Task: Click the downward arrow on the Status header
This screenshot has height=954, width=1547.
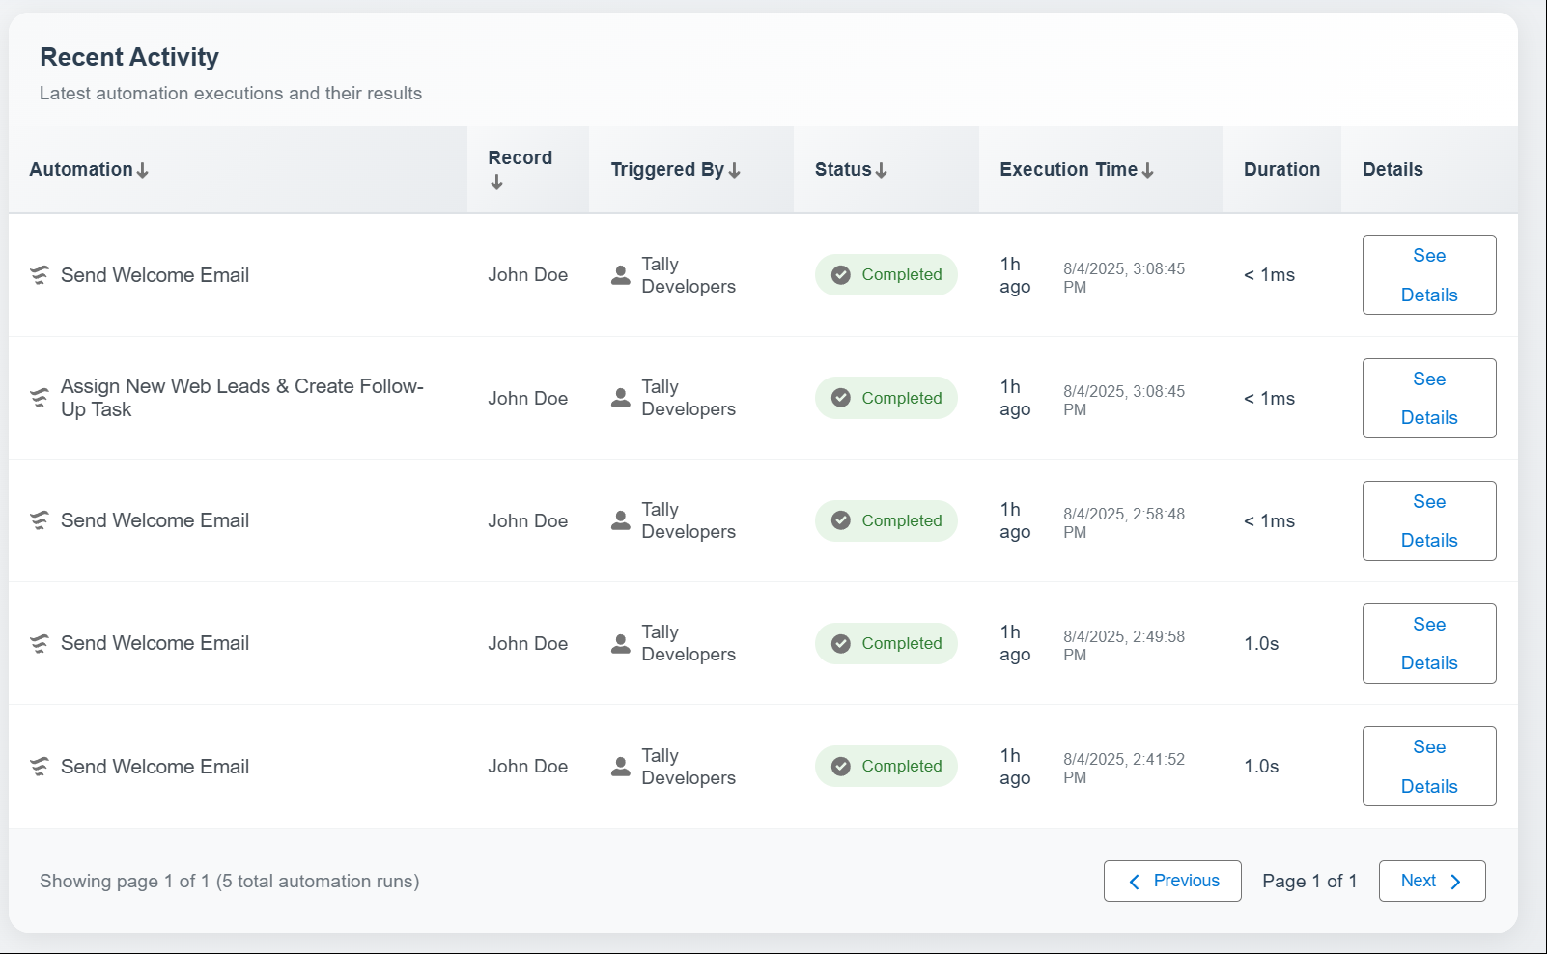Action: [x=882, y=169]
